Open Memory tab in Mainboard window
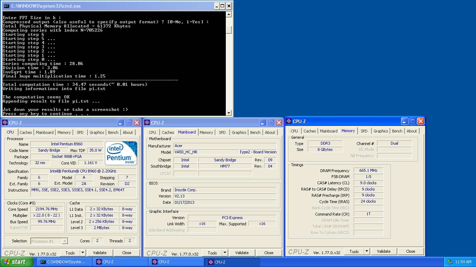This screenshot has width=476, height=267. (x=206, y=132)
